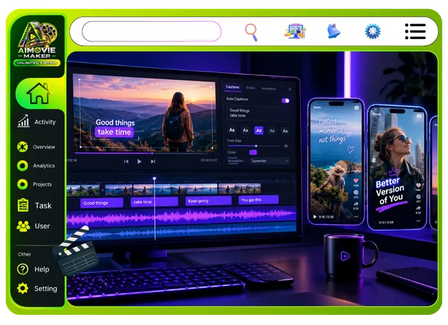Viewport: 448px width, 325px height.
Task: Skip to the previous clip
Action: (x=126, y=162)
